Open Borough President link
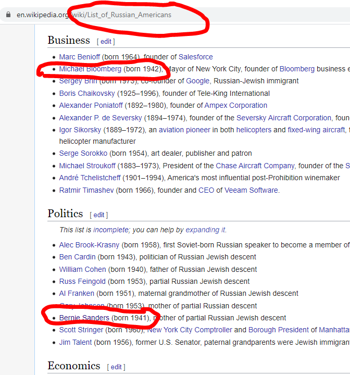 [x=279, y=330]
